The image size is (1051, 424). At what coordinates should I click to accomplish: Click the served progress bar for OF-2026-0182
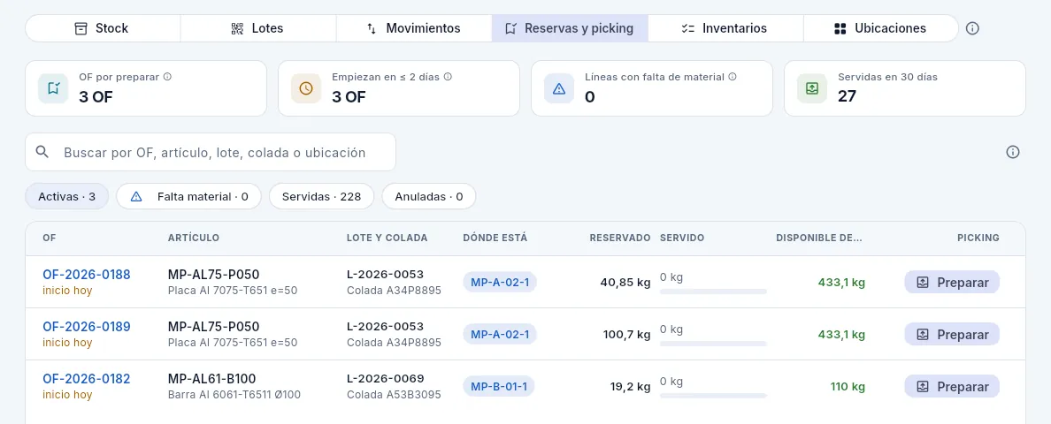713,395
